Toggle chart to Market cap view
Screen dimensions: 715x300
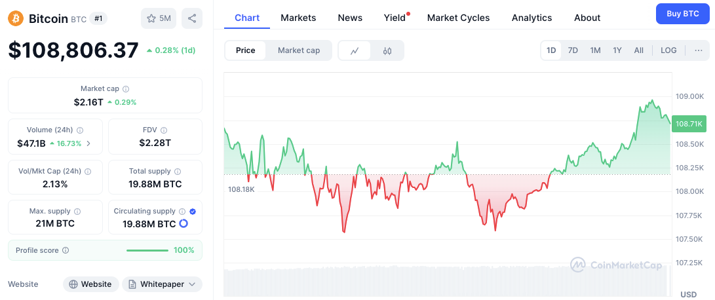[x=299, y=50]
